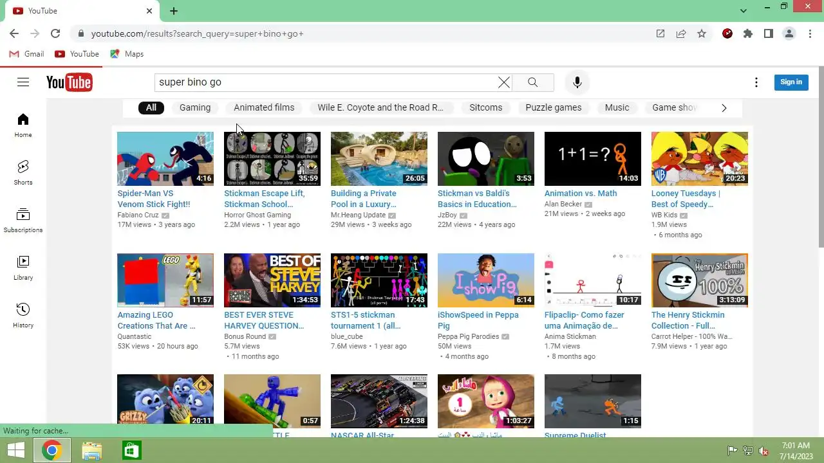Open History in the sidebar
Image resolution: width=824 pixels, height=463 pixels.
[23, 316]
